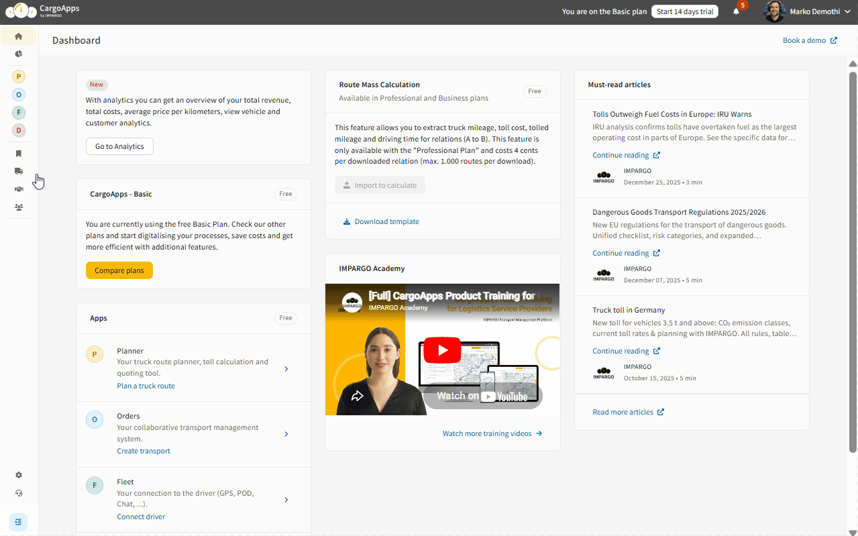Screen dimensions: 858x536
Task: Click Watch more training videos link
Action: pyautogui.click(x=492, y=433)
